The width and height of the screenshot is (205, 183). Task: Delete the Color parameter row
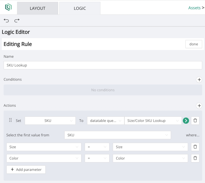(195, 158)
